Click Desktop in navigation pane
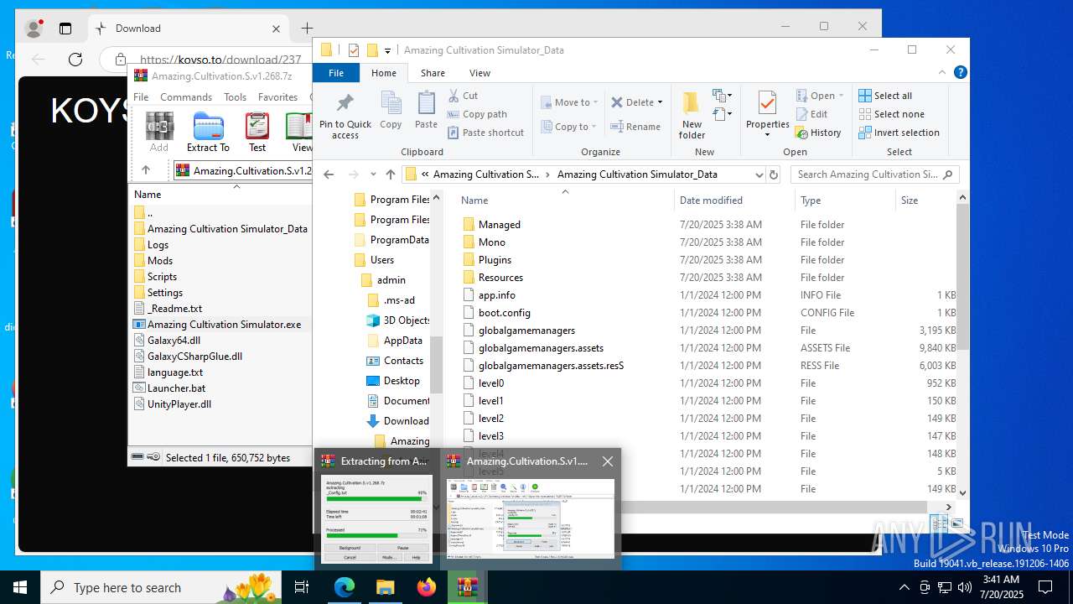The image size is (1073, 604). coord(402,381)
